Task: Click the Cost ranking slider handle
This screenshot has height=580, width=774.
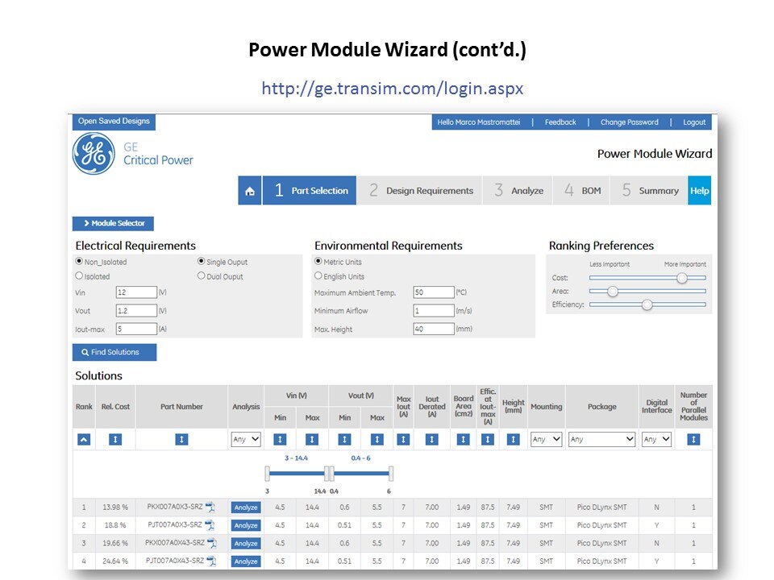Action: click(682, 277)
